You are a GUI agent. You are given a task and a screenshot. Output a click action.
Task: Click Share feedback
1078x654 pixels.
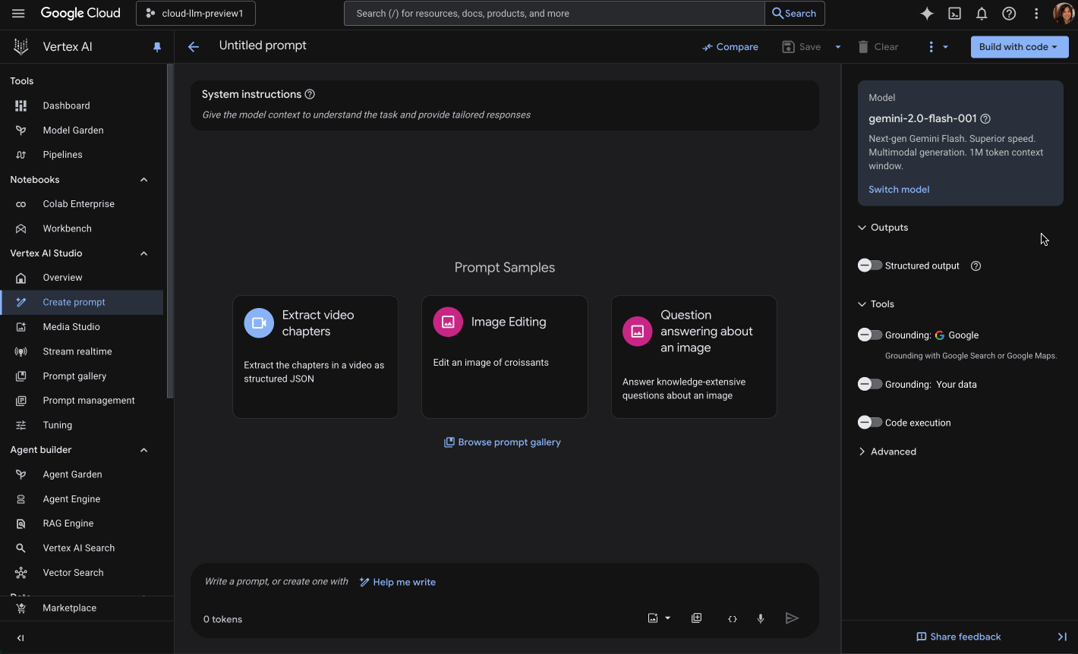[x=958, y=637]
